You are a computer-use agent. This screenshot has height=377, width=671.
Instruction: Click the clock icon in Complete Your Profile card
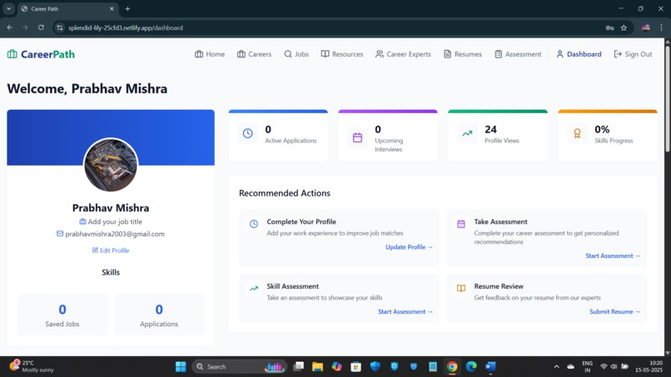[x=254, y=224]
